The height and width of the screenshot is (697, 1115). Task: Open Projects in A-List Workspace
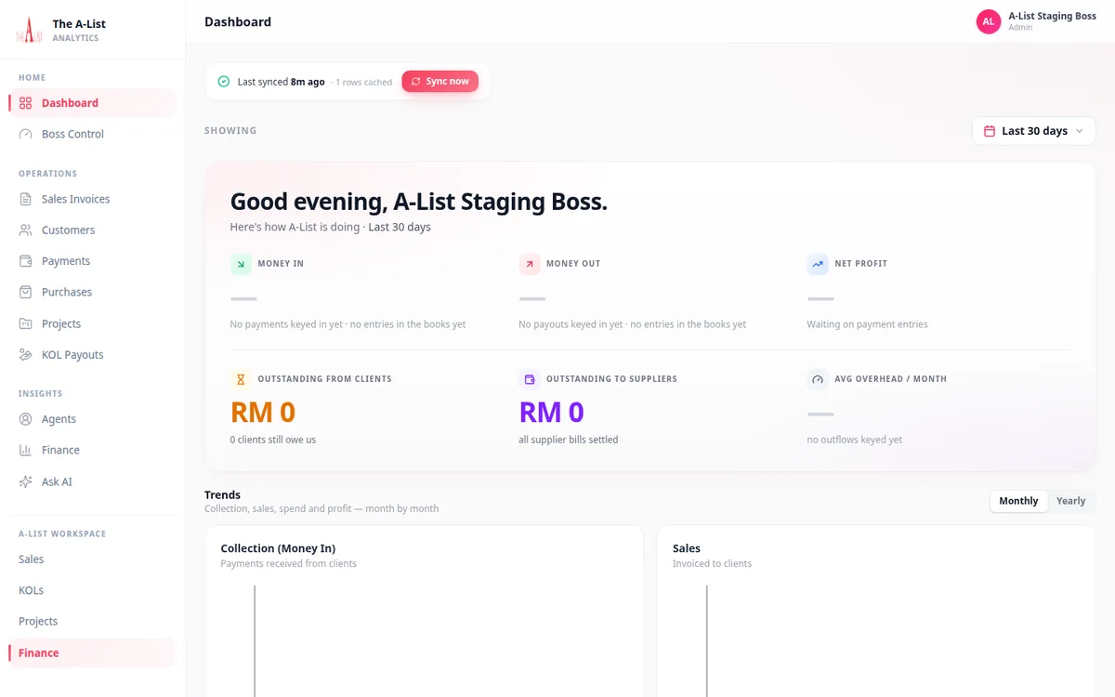(92, 621)
